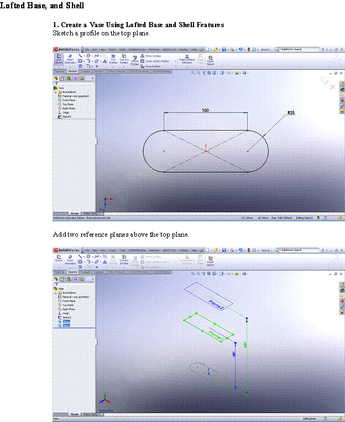Open the Tools menu in upper SolidWorks window
Viewport: 345px width, 422px height.
click(x=122, y=50)
